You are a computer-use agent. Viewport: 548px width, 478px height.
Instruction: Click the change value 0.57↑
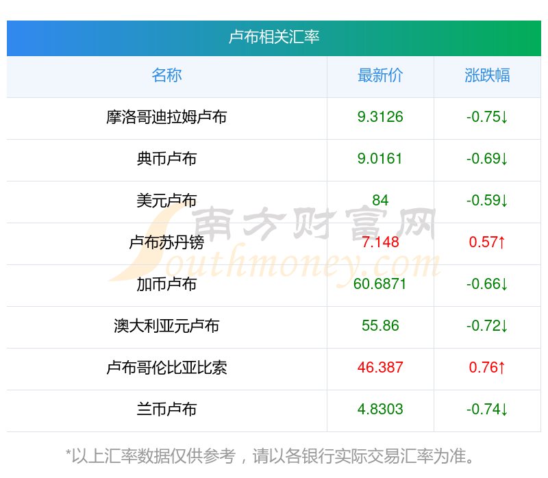tap(487, 242)
